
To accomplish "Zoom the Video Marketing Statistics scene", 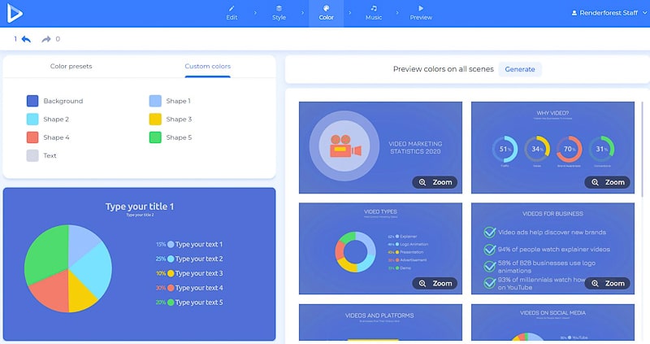I will point(435,182).
